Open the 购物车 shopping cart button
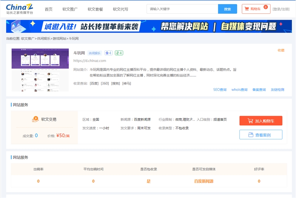The width and height of the screenshot is (296, 198). point(256,9)
